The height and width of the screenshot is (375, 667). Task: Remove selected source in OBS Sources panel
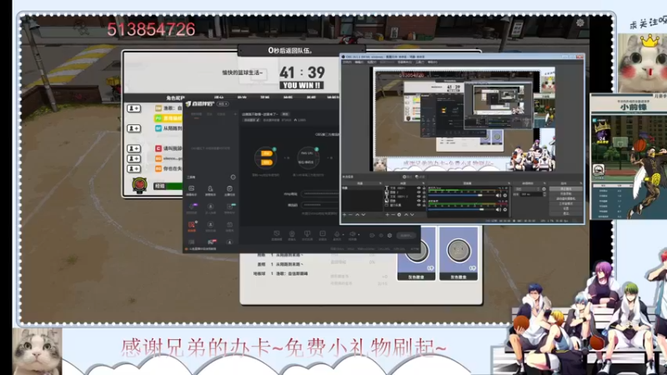[x=393, y=215]
